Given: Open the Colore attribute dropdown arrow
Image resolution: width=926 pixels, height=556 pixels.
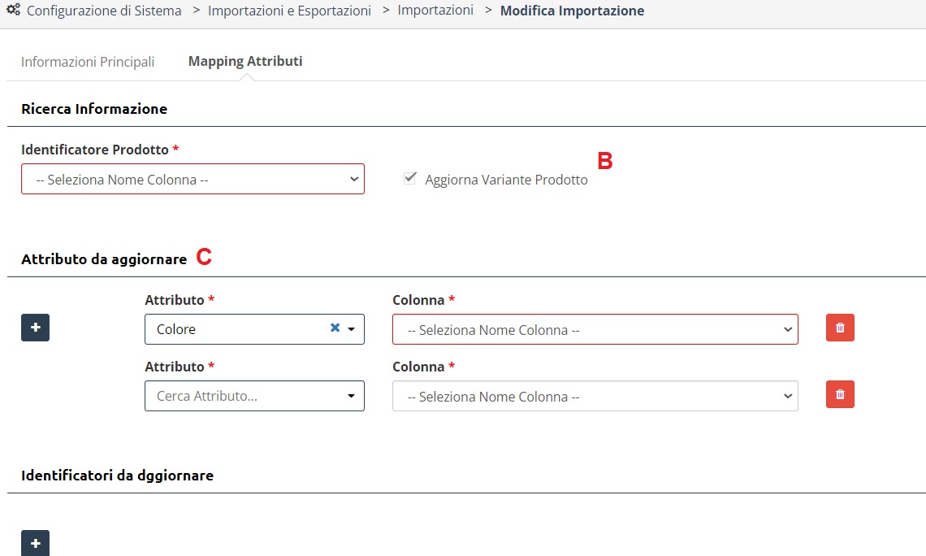Looking at the screenshot, I should [352, 329].
